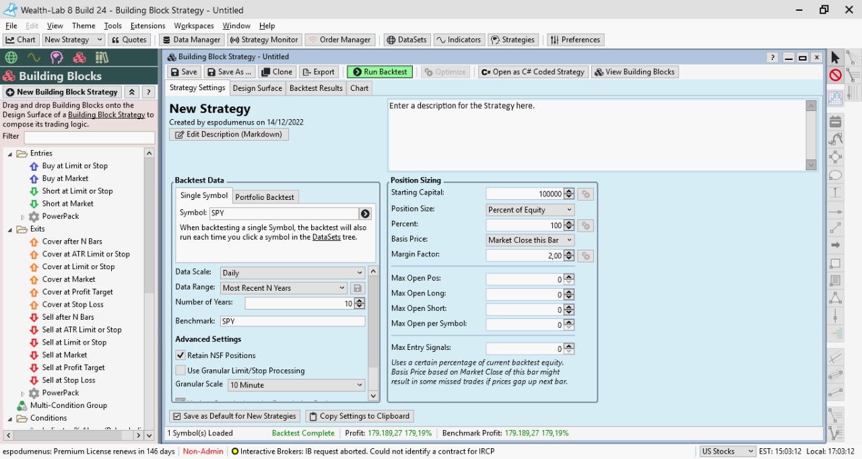Select the arrow pointer drawing tool
This screenshot has height=459, width=862.
point(835,58)
